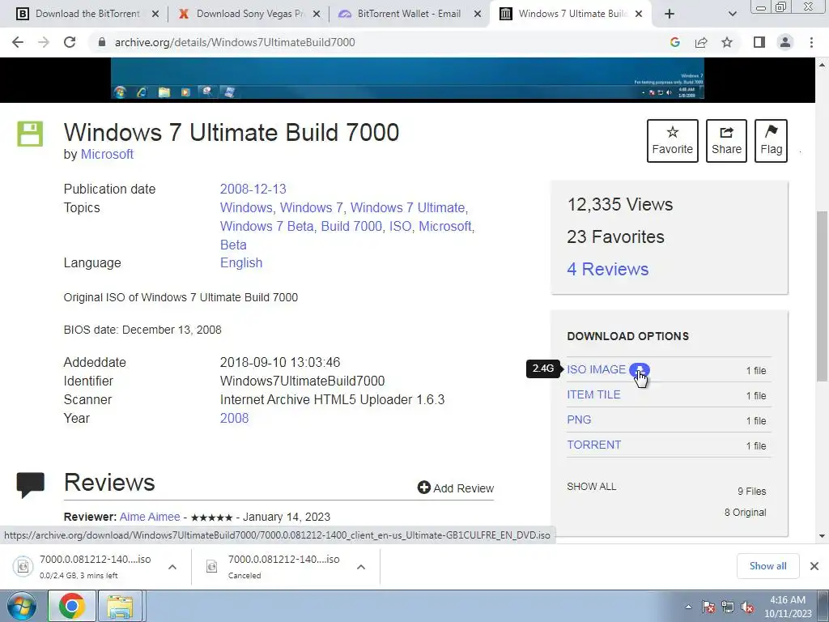Open the Windows Start menu
This screenshot has height=622, width=829.
(21, 606)
